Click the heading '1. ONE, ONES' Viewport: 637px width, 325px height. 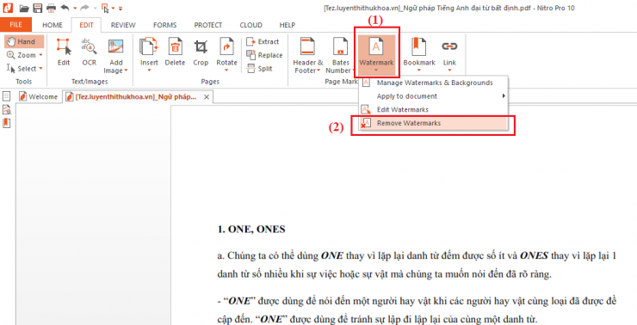coord(251,230)
